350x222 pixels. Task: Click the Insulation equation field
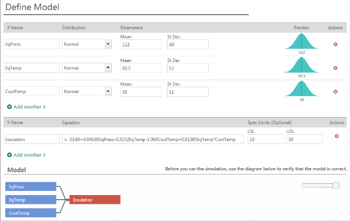click(x=153, y=139)
